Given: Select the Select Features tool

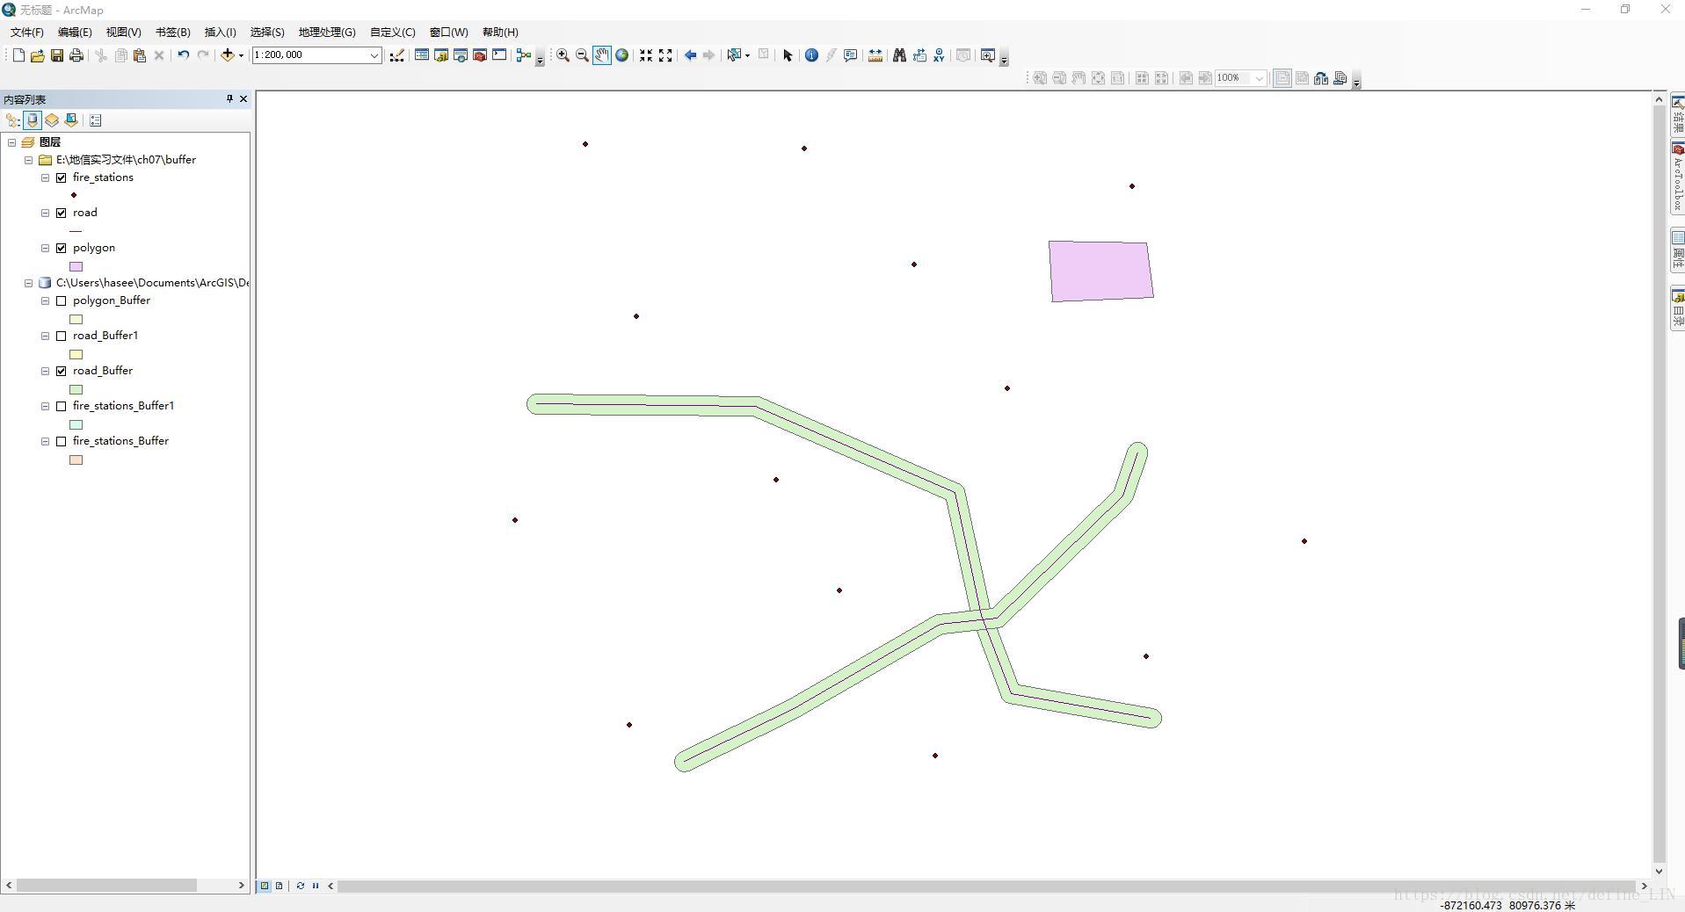Looking at the screenshot, I should (x=734, y=55).
